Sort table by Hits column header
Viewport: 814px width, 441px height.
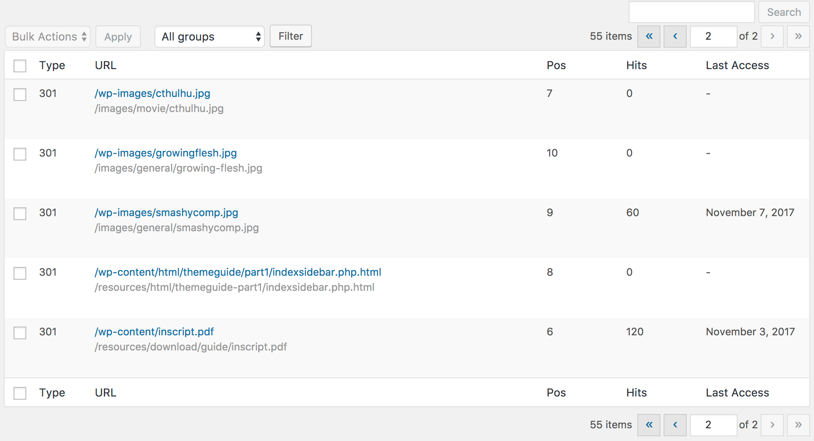pyautogui.click(x=636, y=65)
